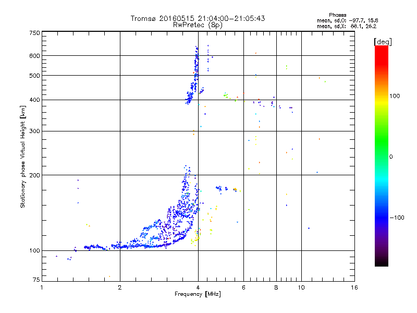Click the x-axis tick label '16'
417x313 pixels.
tap(354, 287)
